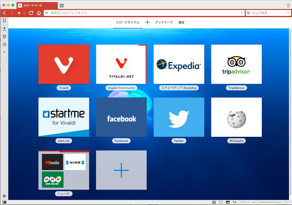Click in the address input field
The image size is (292, 205).
pyautogui.click(x=144, y=13)
